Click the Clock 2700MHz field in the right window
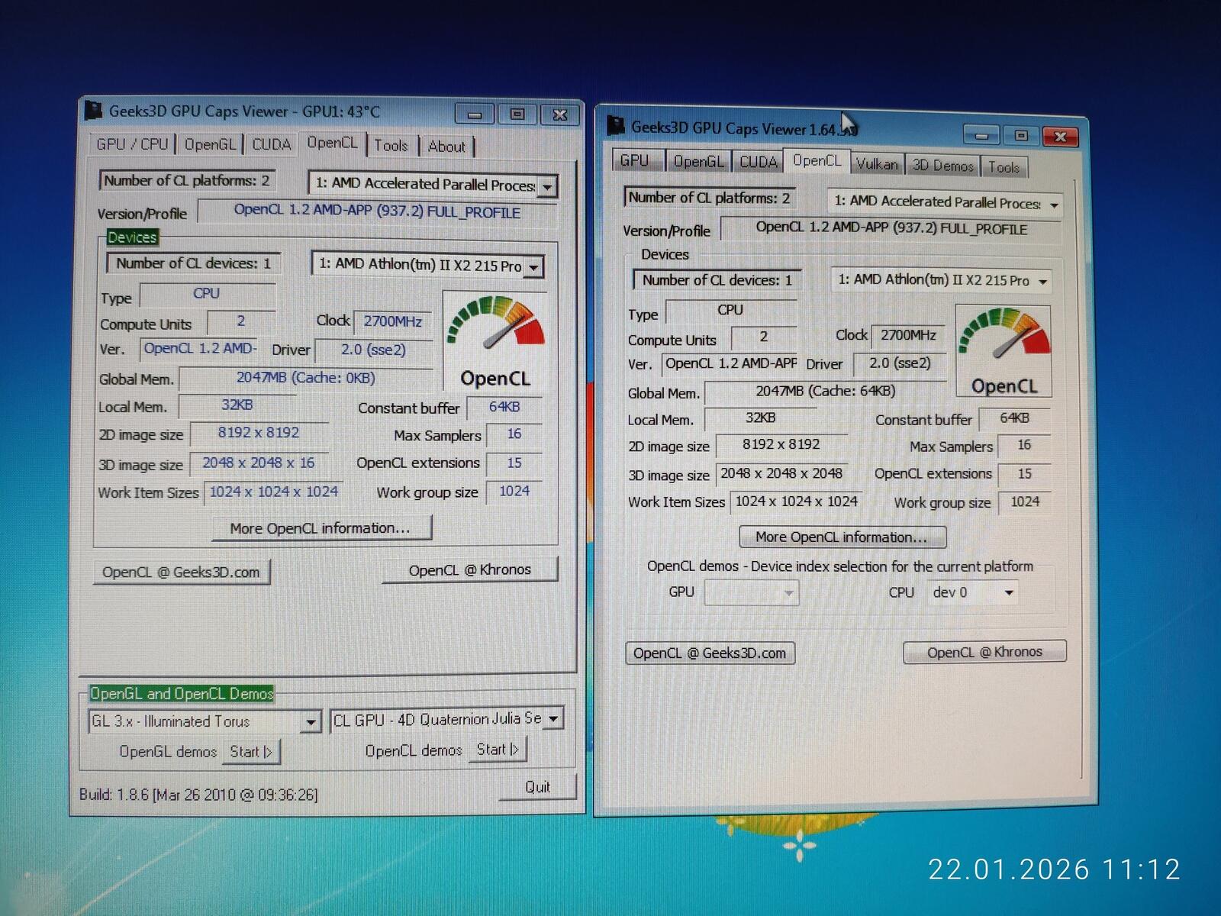This screenshot has width=1221, height=916. [x=908, y=335]
